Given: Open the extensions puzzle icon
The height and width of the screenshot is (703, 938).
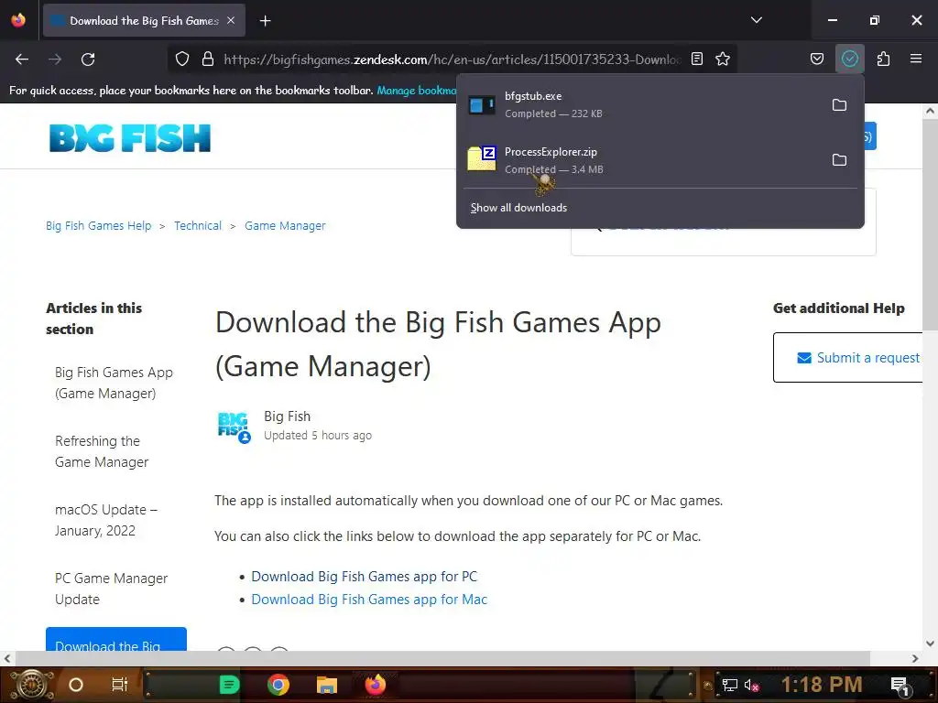Looking at the screenshot, I should [884, 59].
